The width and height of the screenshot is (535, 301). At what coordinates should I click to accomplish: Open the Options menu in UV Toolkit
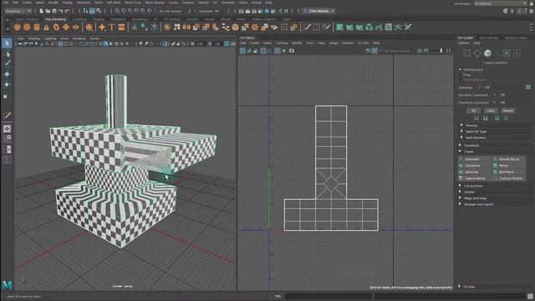point(464,43)
